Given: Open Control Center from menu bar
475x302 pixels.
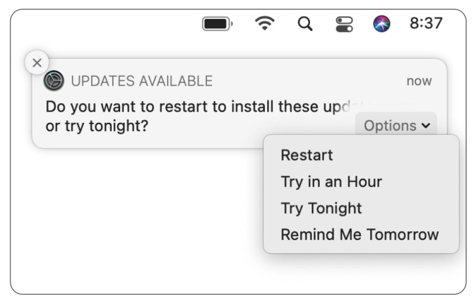Looking at the screenshot, I should (x=344, y=24).
